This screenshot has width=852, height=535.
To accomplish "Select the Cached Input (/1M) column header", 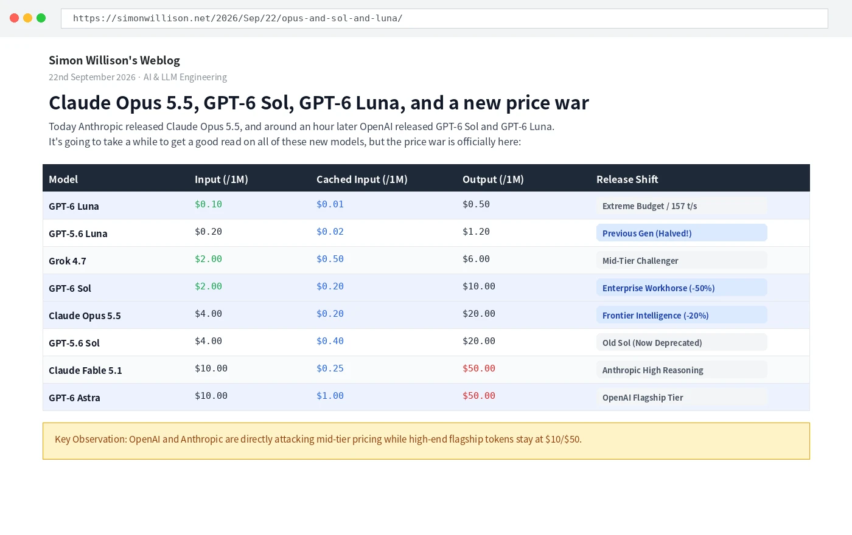I will [x=362, y=179].
